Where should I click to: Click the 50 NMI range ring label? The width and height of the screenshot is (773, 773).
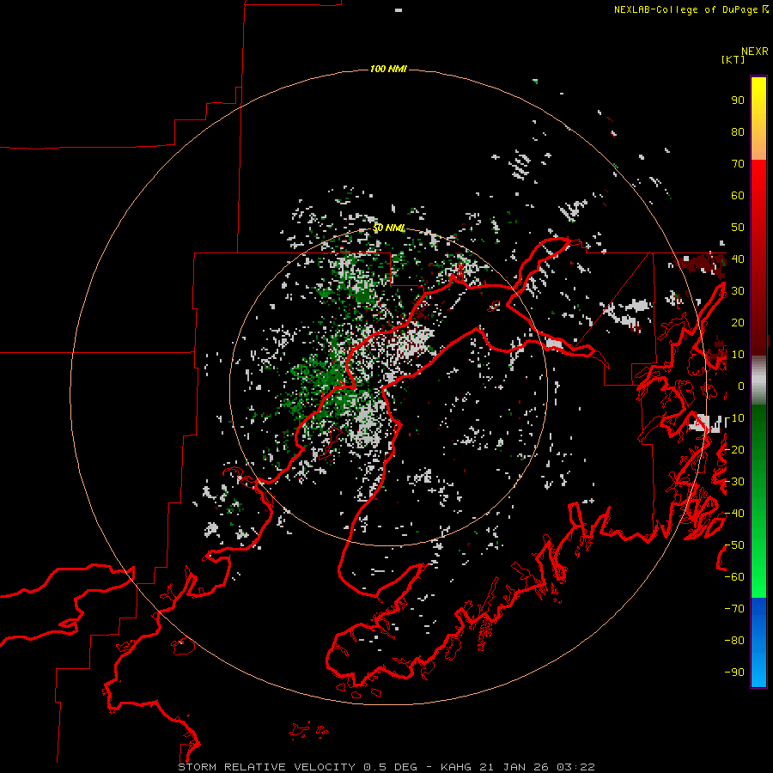389,228
